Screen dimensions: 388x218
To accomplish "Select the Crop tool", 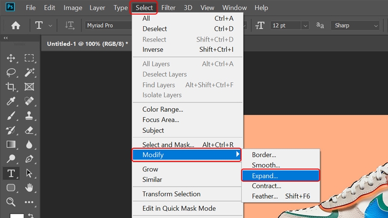I will [x=11, y=87].
